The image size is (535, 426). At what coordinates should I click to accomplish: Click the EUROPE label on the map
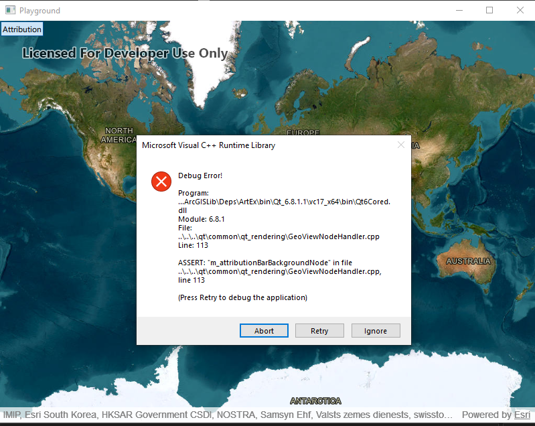tap(303, 133)
